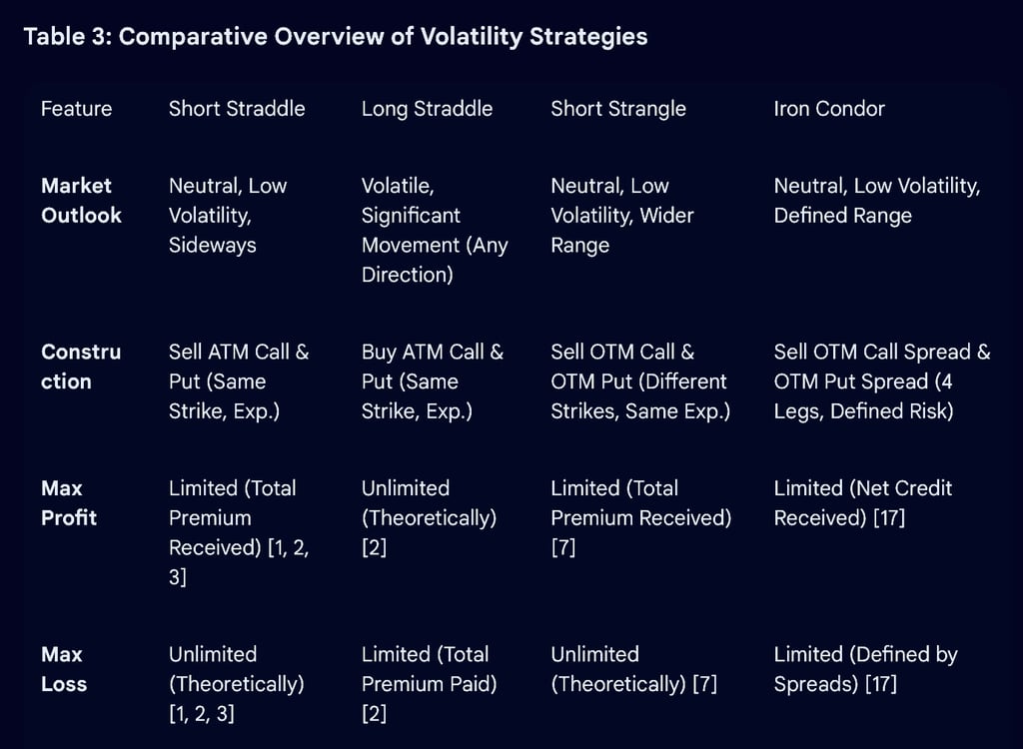This screenshot has height=749, width=1023.
Task: Select the Iron Condor column header
Action: coord(829,108)
